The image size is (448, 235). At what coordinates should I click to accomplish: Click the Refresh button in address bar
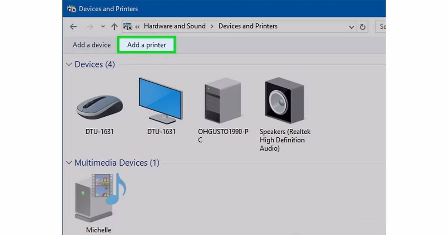pyautogui.click(x=362, y=27)
